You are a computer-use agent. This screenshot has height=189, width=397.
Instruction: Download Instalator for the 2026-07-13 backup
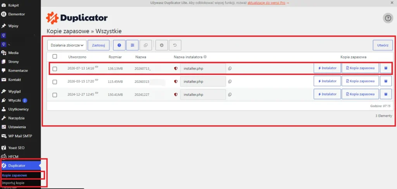click(327, 68)
